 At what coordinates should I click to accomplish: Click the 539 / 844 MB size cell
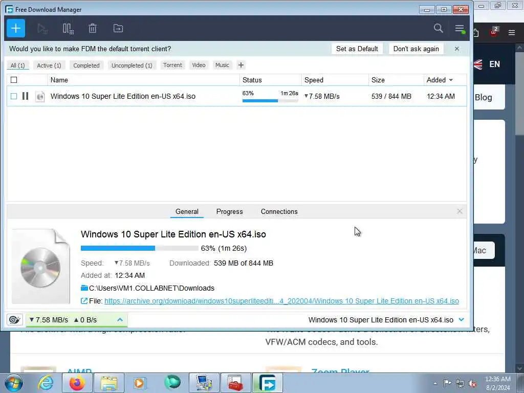click(391, 96)
